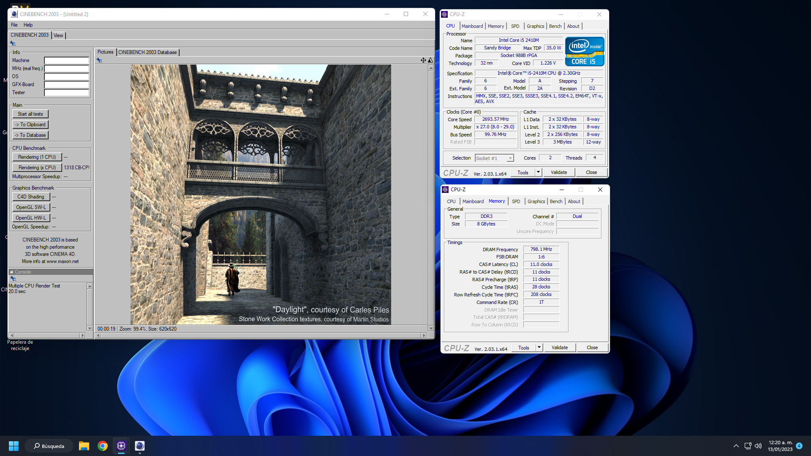
Task: Select the Pictures tab
Action: [x=105, y=52]
